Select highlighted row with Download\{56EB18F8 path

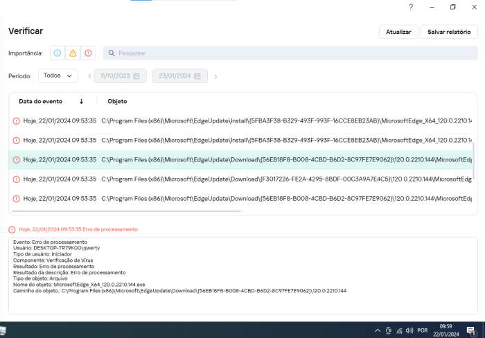coord(240,160)
